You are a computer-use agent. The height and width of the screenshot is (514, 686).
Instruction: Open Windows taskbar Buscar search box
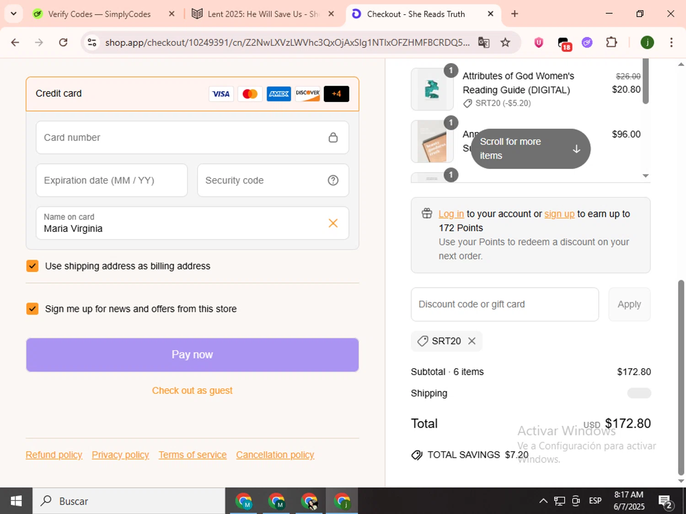click(129, 501)
